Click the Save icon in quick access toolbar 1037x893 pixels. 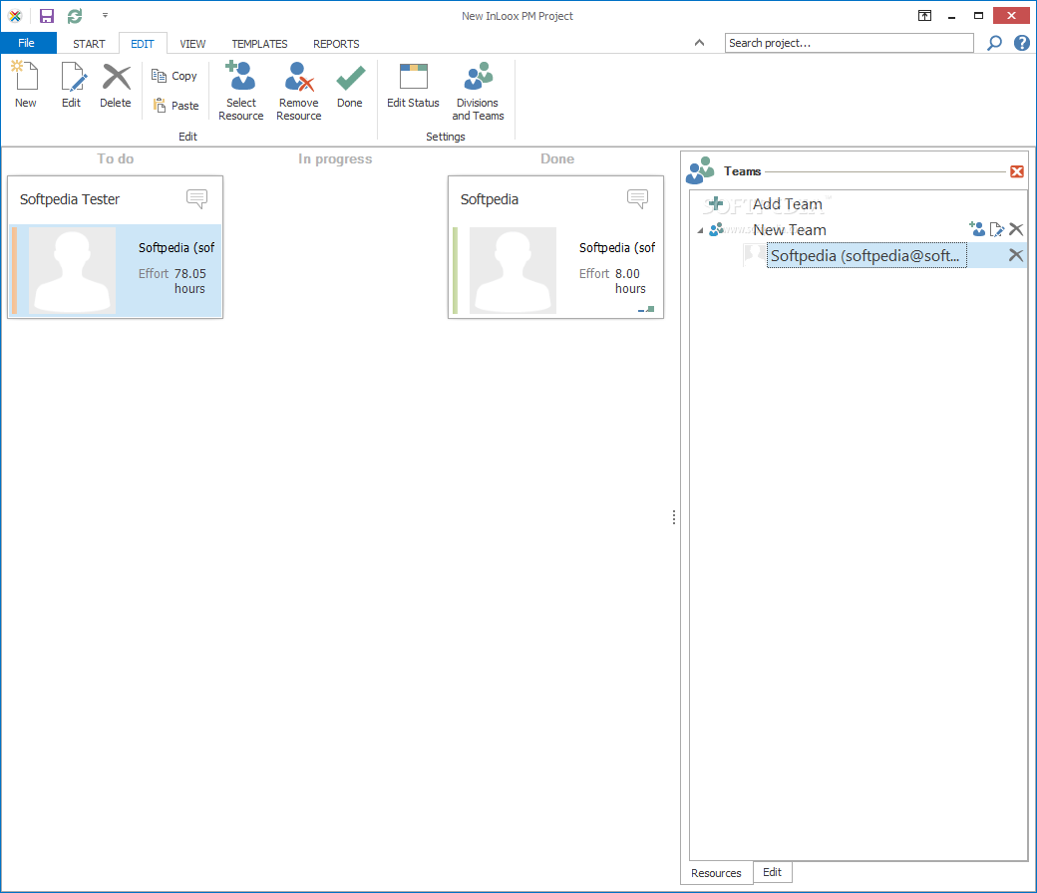46,16
